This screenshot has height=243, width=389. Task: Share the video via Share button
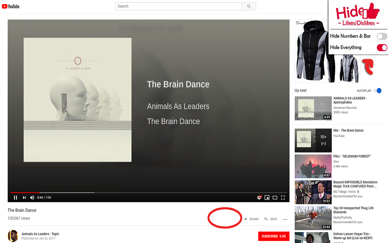click(251, 219)
